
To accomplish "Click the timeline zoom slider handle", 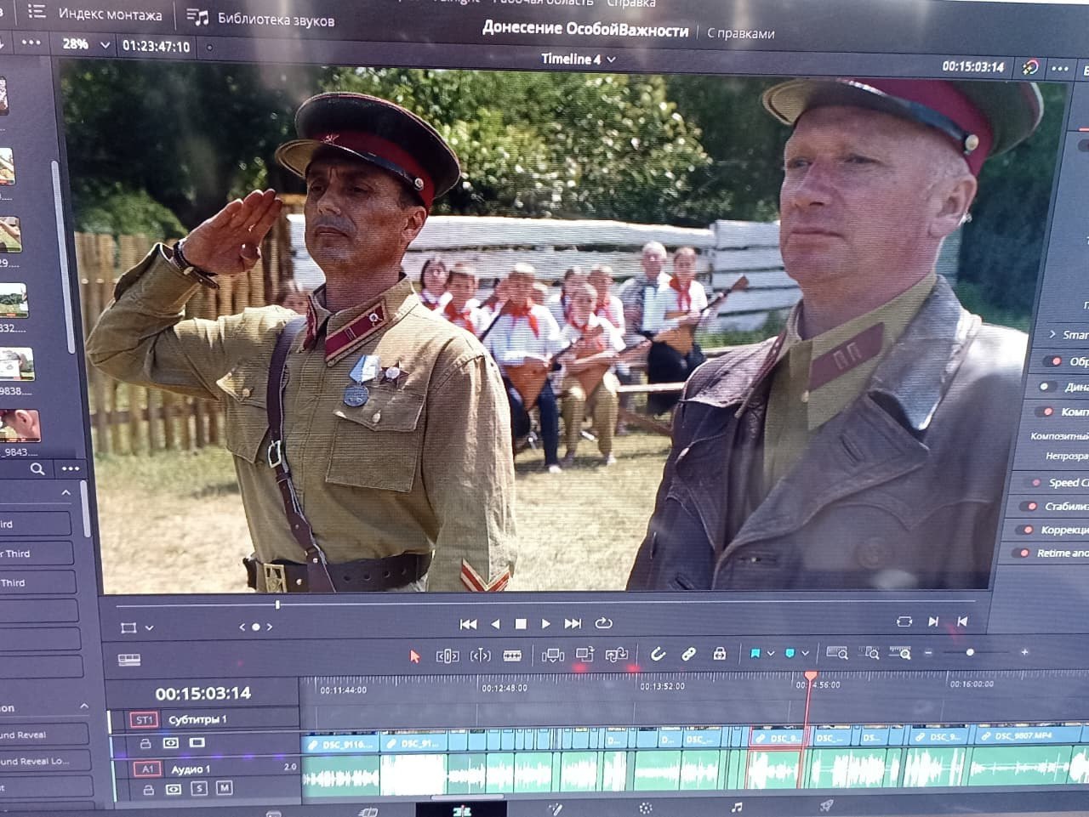I will (x=970, y=652).
